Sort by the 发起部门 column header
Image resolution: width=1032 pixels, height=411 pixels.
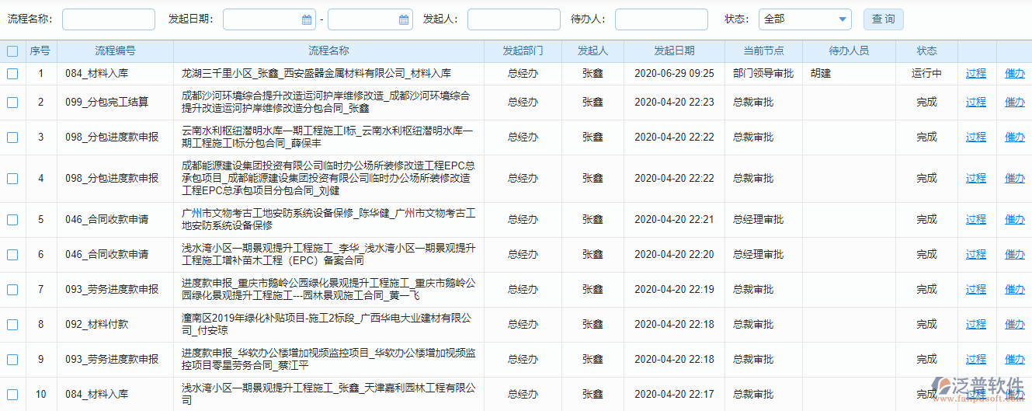point(523,51)
